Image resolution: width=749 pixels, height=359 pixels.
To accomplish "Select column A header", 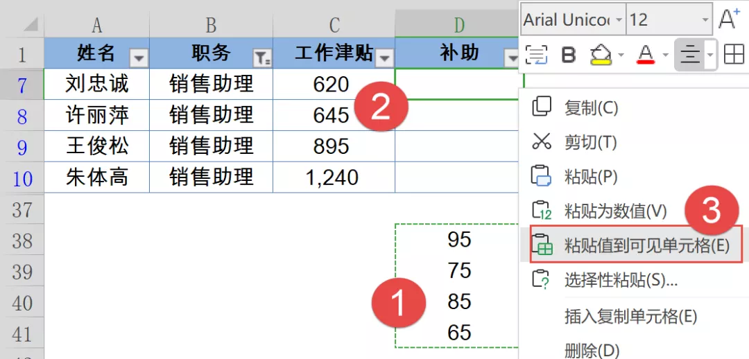I will [x=97, y=26].
